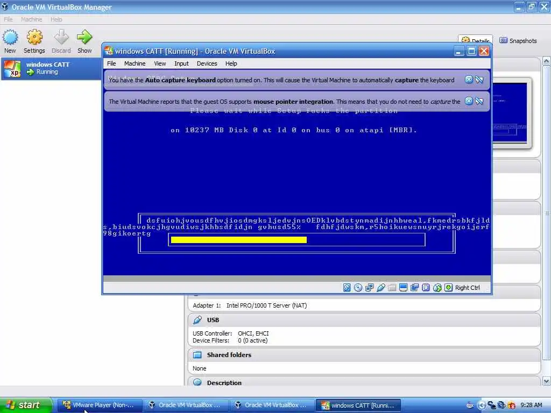The height and width of the screenshot is (413, 551).
Task: Click the Windows start button
Action: point(26,405)
